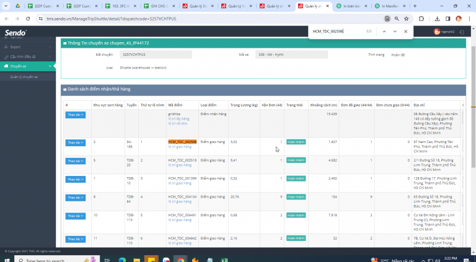Screen dimensions: 476x262
Task: Expand Cấu hình điều tải sidebar menu
Action: (x=28, y=56)
